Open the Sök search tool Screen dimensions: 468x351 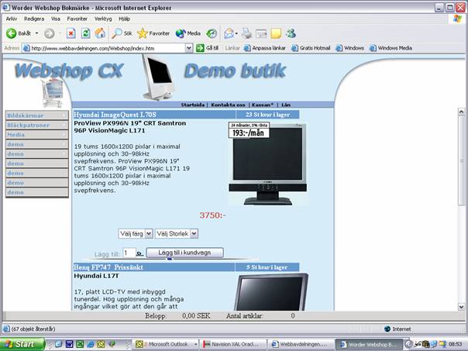pyautogui.click(x=122, y=33)
